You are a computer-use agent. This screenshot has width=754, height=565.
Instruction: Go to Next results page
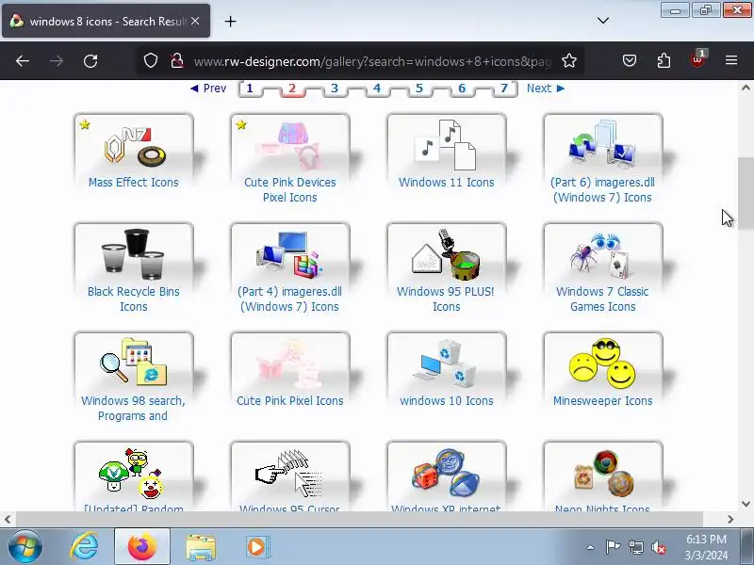pos(546,89)
